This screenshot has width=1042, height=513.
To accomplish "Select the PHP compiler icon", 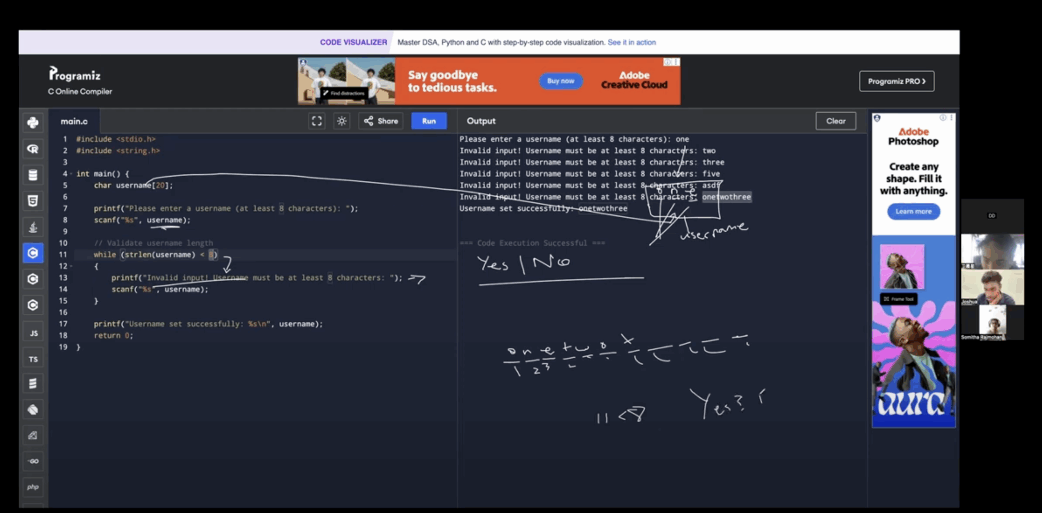I will [33, 487].
